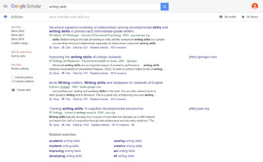Click the Articles graduation cap icon
Screen dimensions: 263x162
(5, 17)
